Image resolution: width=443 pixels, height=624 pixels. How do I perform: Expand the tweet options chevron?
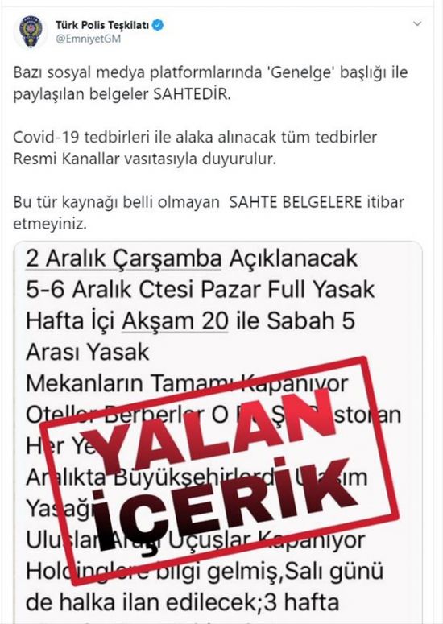click(x=417, y=24)
